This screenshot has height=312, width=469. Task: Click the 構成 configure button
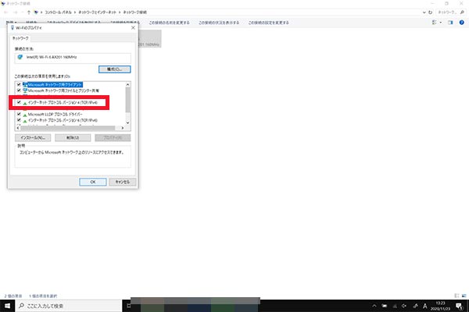point(114,69)
